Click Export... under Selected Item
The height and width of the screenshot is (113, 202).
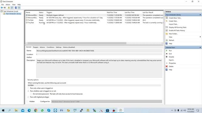[171, 60]
